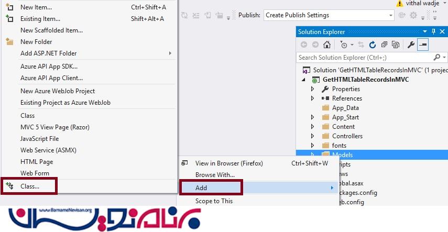Click the Existing Item menu icon

(x=9, y=18)
